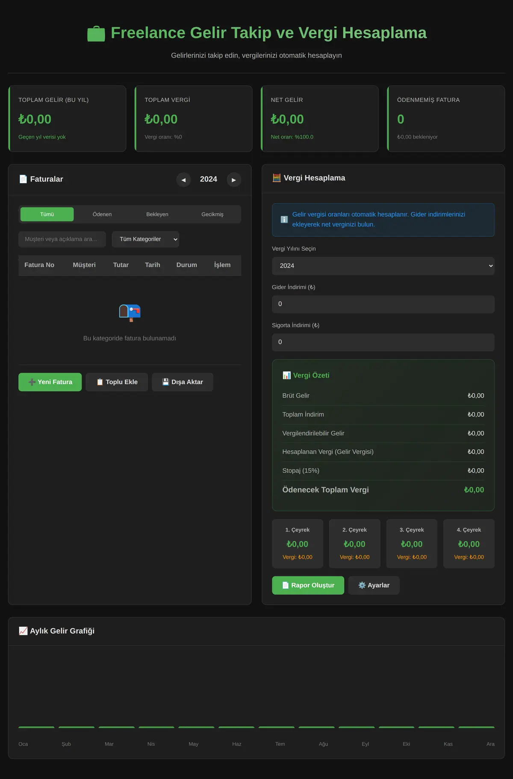Click the 4. Çeyrek quarter card
513x779 pixels.
(x=469, y=544)
